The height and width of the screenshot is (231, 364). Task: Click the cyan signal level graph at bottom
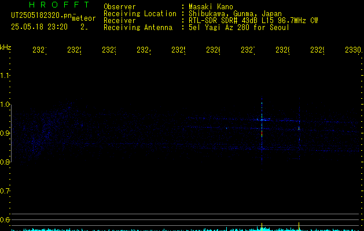click(x=186, y=229)
